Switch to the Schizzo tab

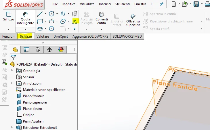click(26, 37)
